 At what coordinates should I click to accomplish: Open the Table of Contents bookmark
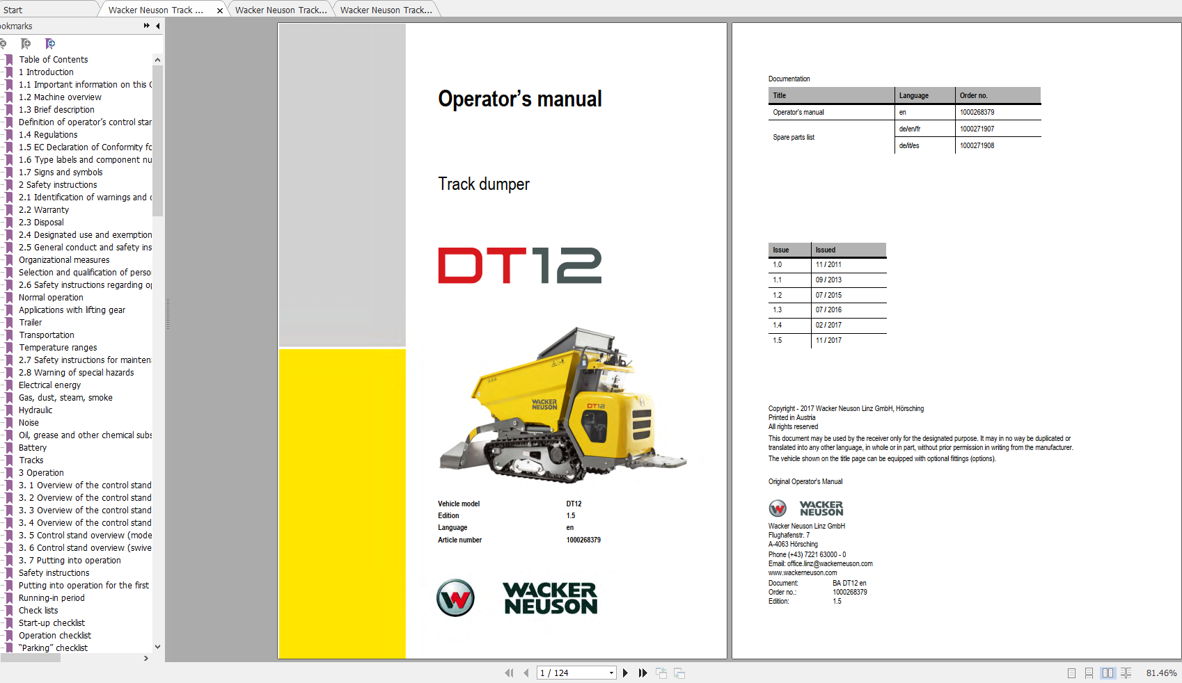(54, 60)
